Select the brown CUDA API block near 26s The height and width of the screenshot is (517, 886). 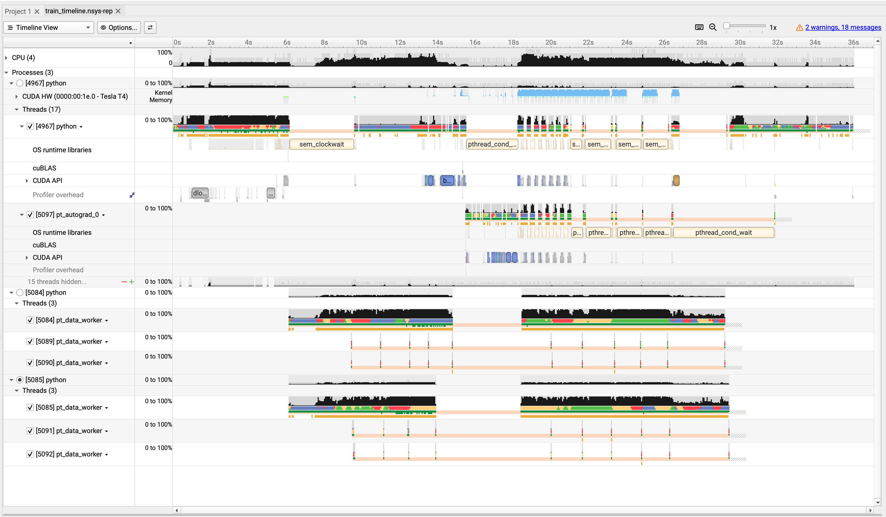point(676,181)
